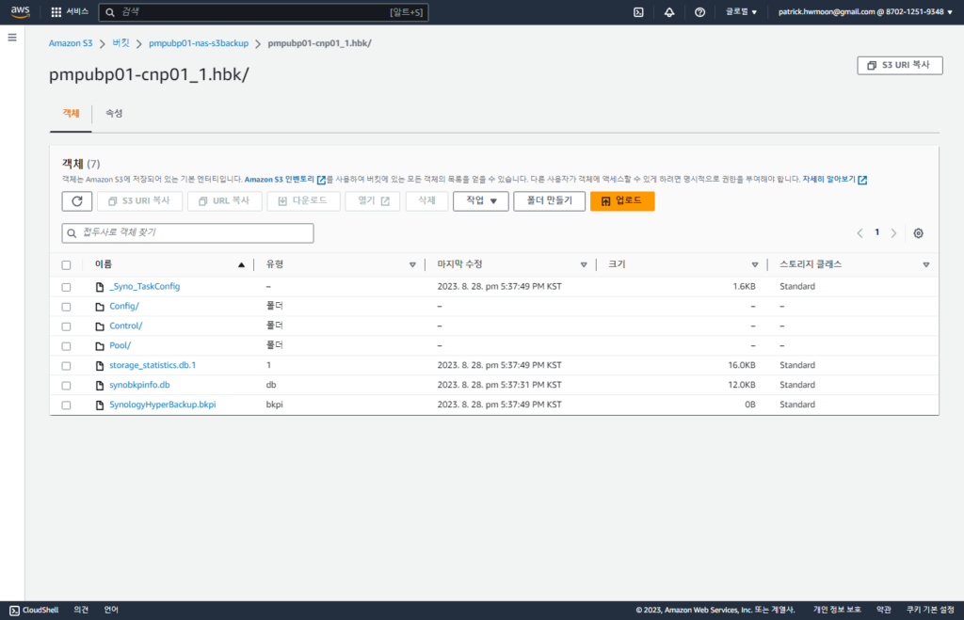This screenshot has height=620, width=964.
Task: Click the 폴더 만들기 button
Action: 549,201
